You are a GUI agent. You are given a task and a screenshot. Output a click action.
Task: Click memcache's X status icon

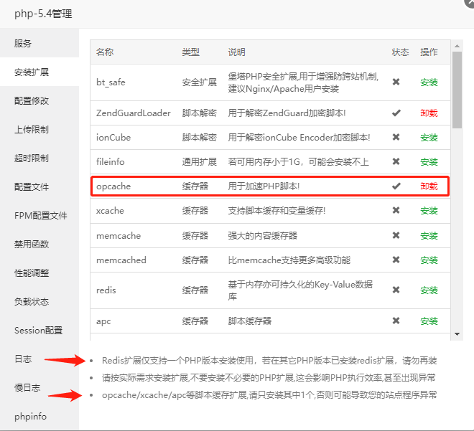click(x=396, y=235)
